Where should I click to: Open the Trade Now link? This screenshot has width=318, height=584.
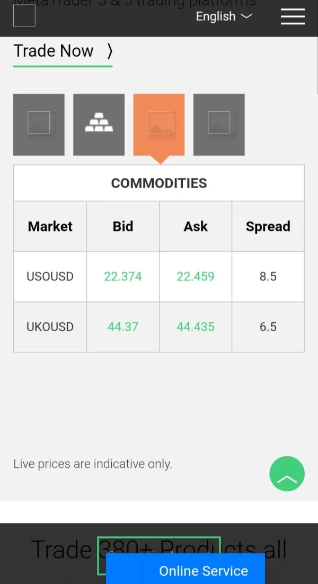54,51
